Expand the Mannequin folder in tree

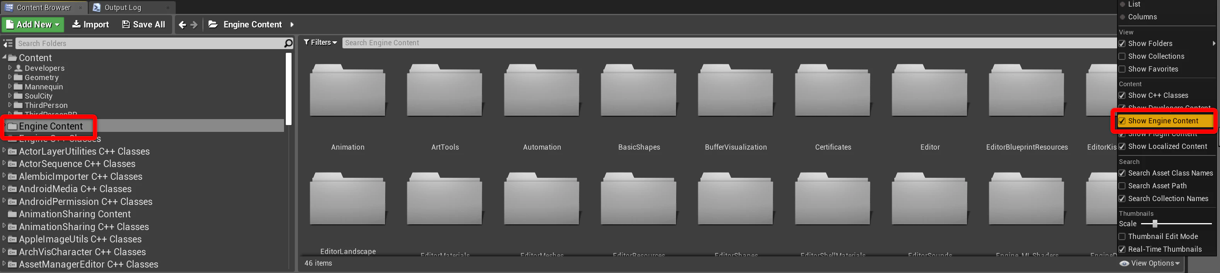pos(9,87)
